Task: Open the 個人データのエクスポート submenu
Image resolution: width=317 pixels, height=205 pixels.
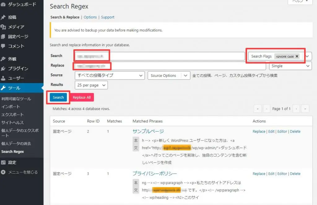Action: [20, 133]
